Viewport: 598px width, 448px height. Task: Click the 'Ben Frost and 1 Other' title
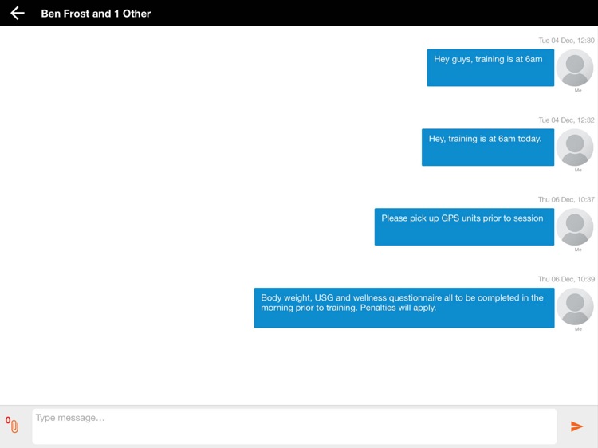[x=96, y=14]
